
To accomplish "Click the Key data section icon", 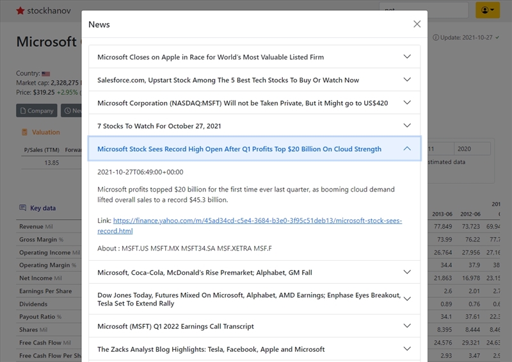I will pyautogui.click(x=23, y=208).
